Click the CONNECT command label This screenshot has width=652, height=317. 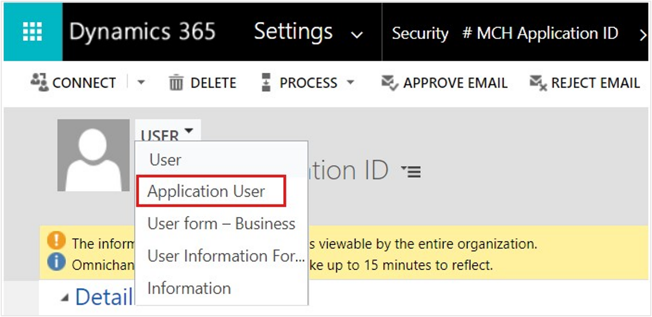pos(84,83)
